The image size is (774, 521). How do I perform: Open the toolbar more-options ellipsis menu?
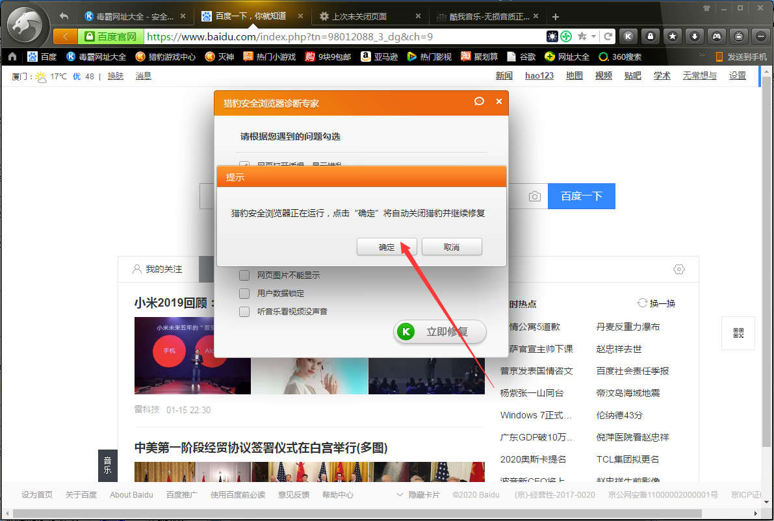coord(760,36)
